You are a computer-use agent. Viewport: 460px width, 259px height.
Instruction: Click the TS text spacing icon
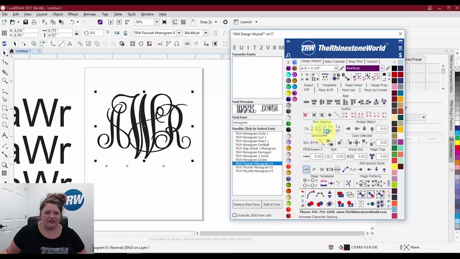click(x=306, y=129)
